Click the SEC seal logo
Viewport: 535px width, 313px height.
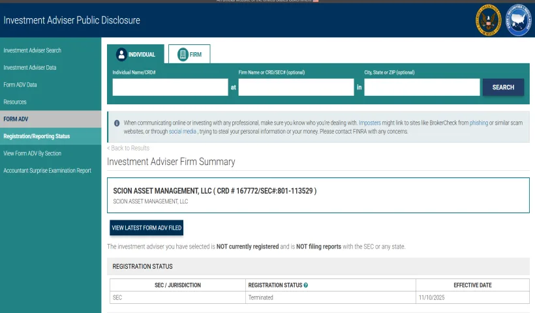tap(488, 20)
